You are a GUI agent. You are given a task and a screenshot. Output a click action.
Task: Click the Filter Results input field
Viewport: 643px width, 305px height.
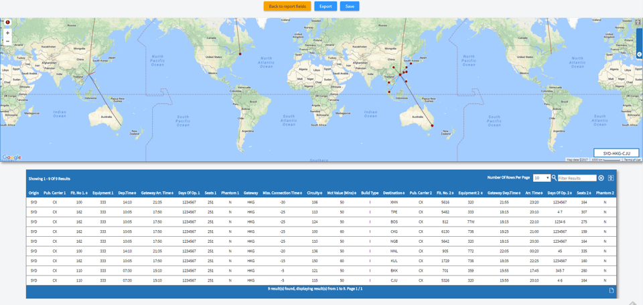click(x=576, y=178)
